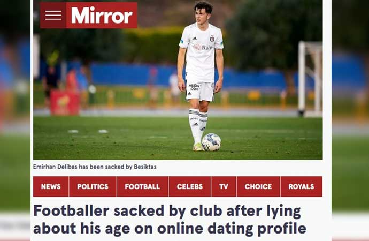Viewport: 369px width, 241px height.
Task: Click the Adidas logo on the shorts
Action: pos(189,94)
